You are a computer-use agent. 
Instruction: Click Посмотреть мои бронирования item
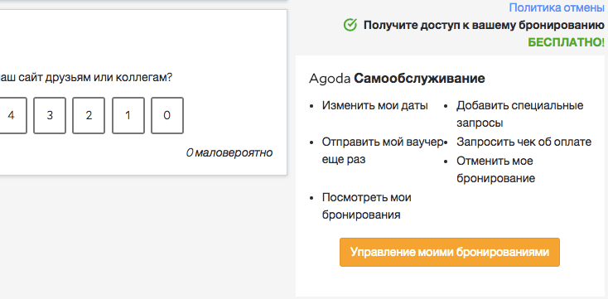click(x=367, y=206)
